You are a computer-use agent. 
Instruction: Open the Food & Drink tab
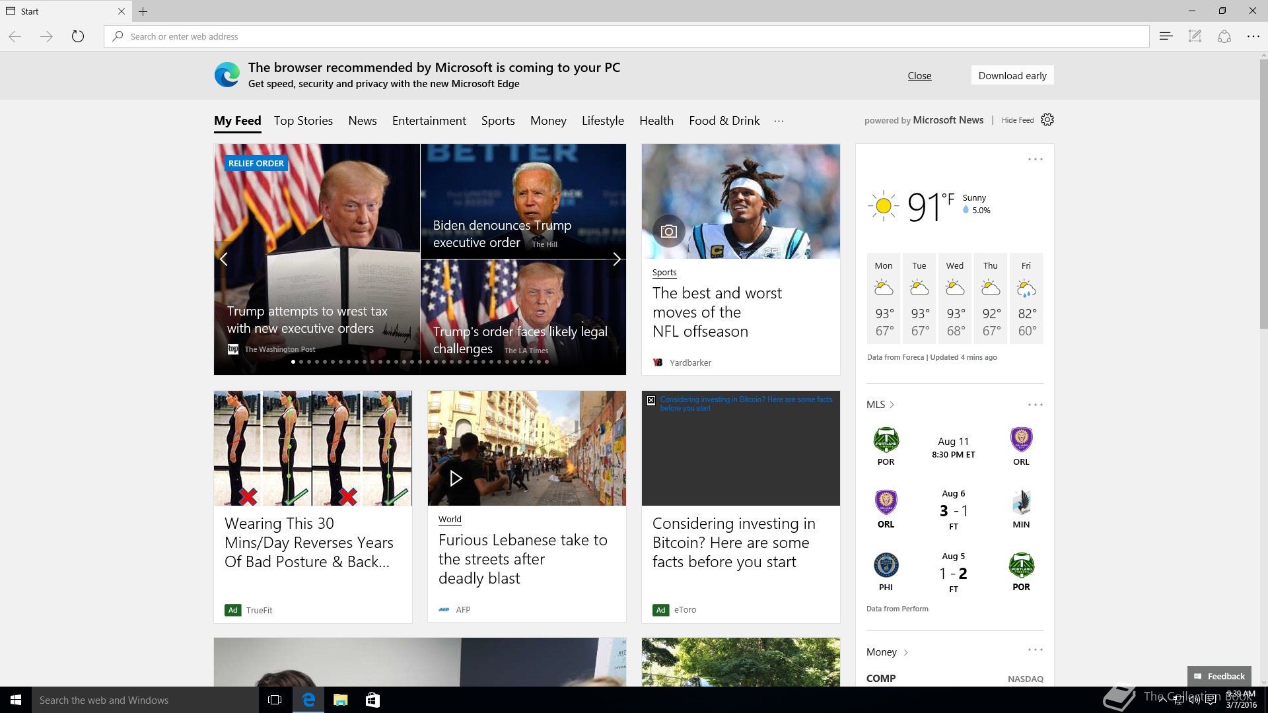(x=724, y=121)
